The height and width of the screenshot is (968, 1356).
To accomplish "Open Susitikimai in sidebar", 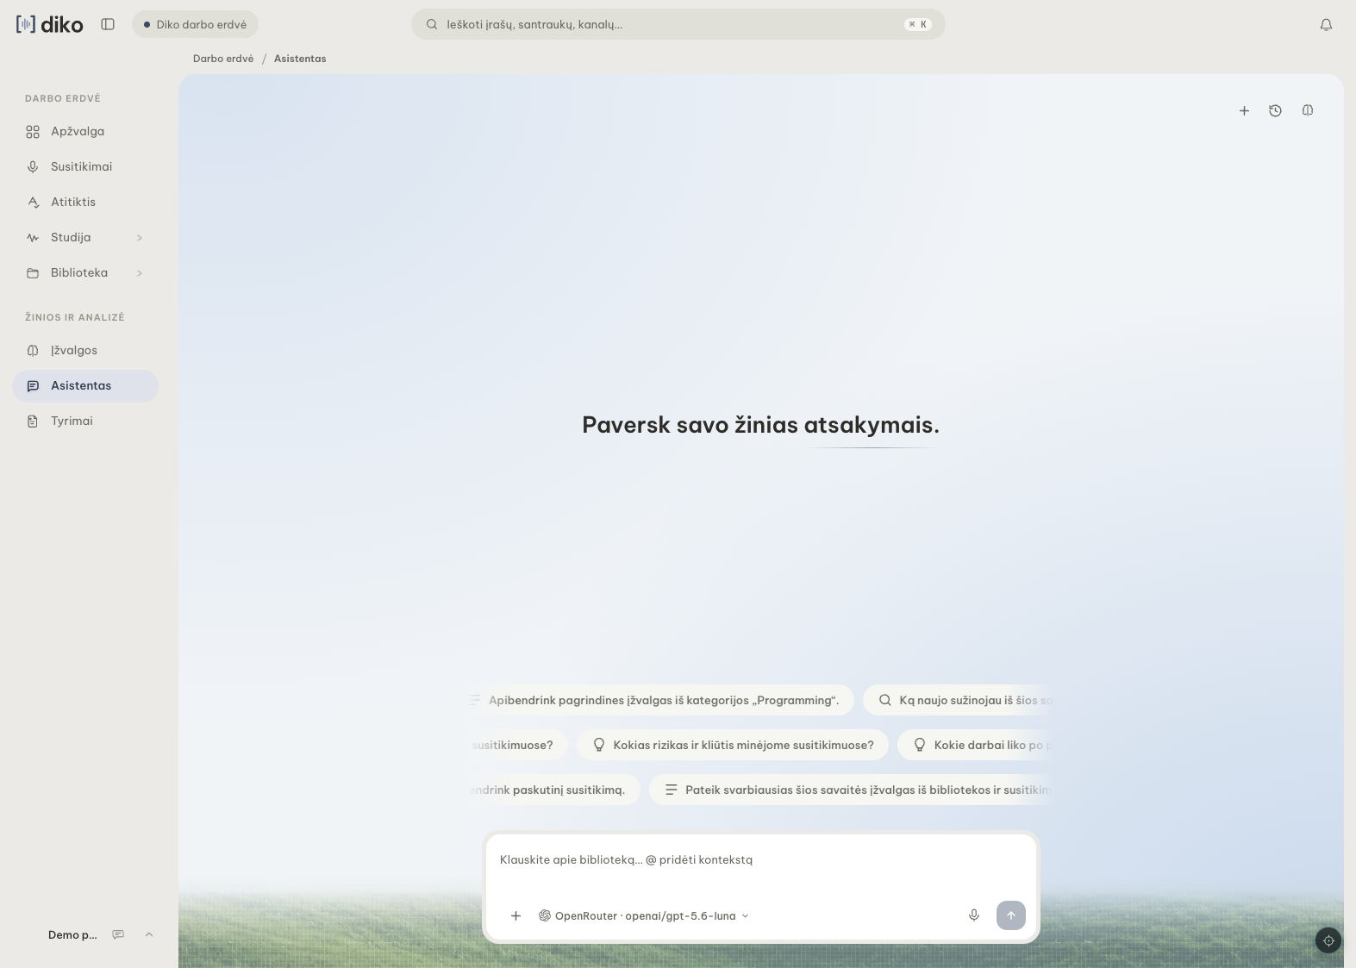I will point(85,167).
